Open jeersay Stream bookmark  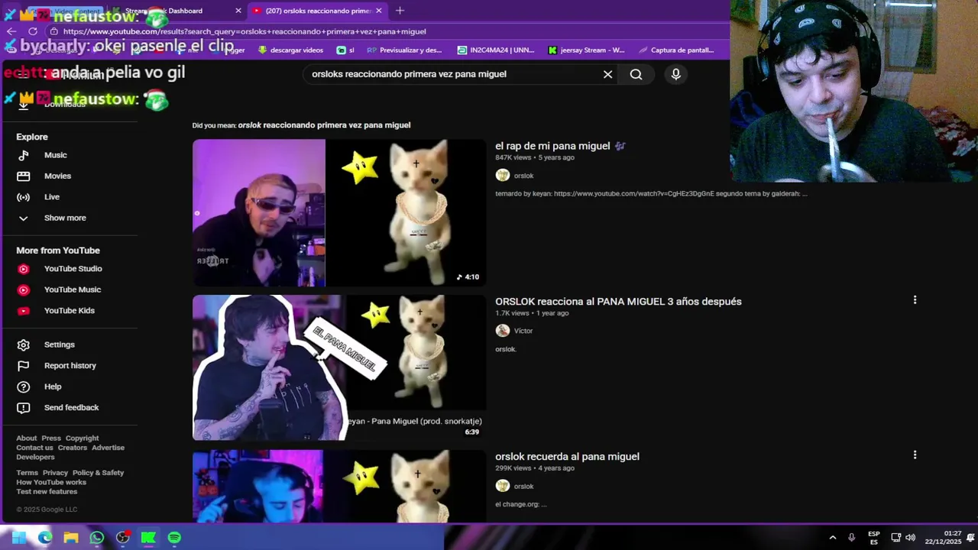click(x=586, y=50)
